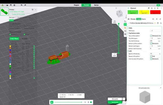
Task: Toggle the second Show in Preview checkbox
Action: 24,34
